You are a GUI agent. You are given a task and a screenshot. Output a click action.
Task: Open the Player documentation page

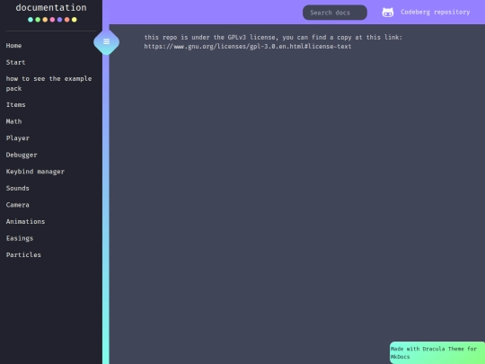(18, 138)
